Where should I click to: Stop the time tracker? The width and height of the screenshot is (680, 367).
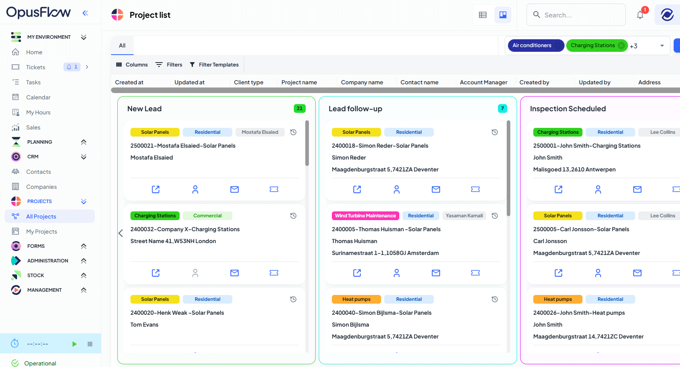click(x=90, y=344)
